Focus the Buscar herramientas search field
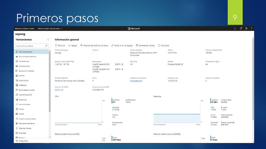The width and height of the screenshot is (266, 149). pyautogui.click(x=32, y=46)
